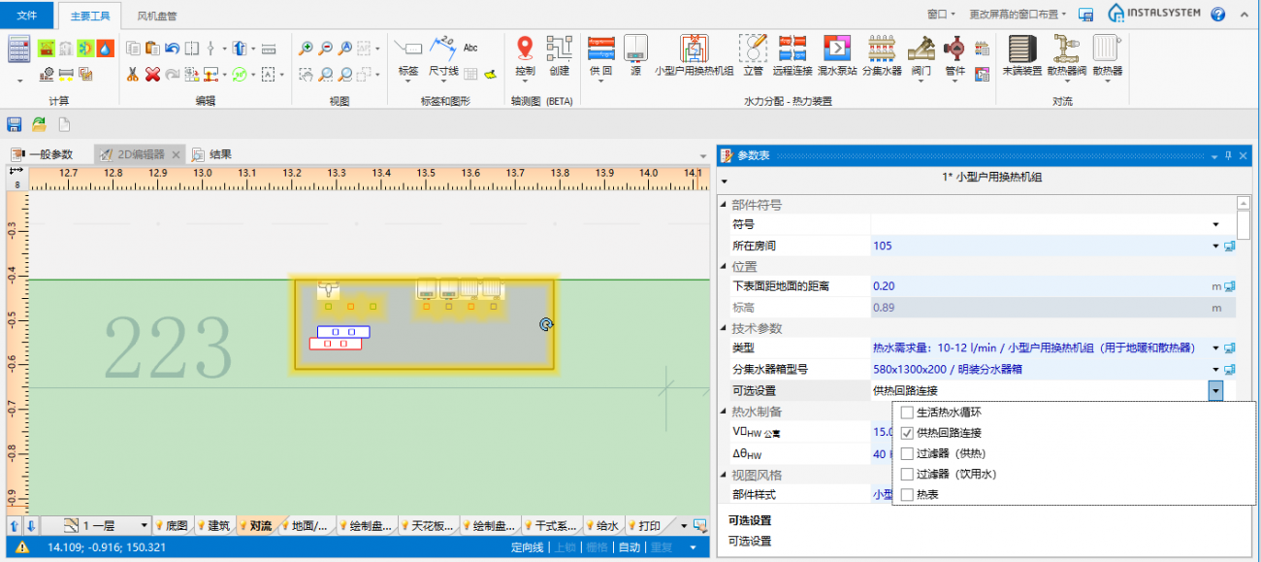1261x562 pixels.
Task: Click the 末端装置 terminal unit icon
Action: click(x=1020, y=50)
